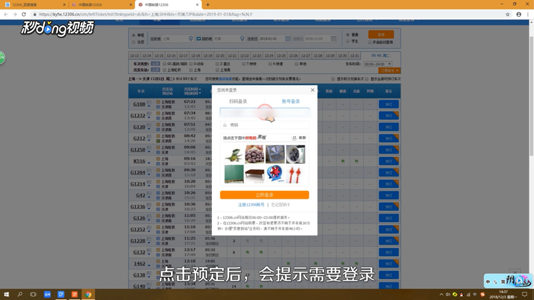The image size is (534, 300).
Task: Expand details arrow for train G42
Action: pos(149,198)
